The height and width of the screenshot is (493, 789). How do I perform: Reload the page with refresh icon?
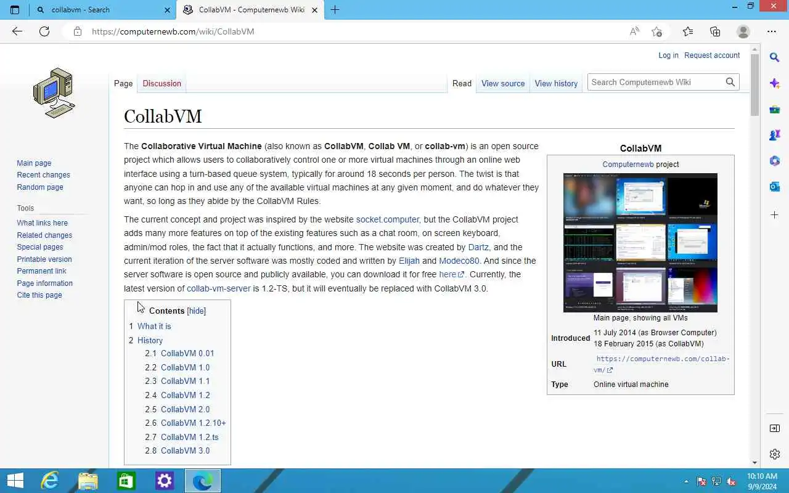[x=44, y=31]
